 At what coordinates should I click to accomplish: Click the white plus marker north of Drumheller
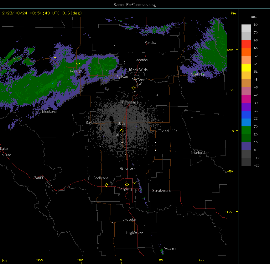(192, 118)
